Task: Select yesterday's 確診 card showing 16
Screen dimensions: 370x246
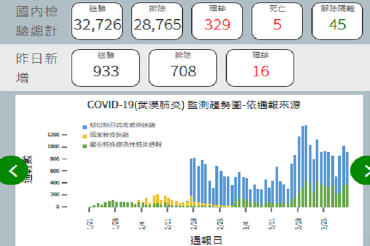Action: coord(260,68)
